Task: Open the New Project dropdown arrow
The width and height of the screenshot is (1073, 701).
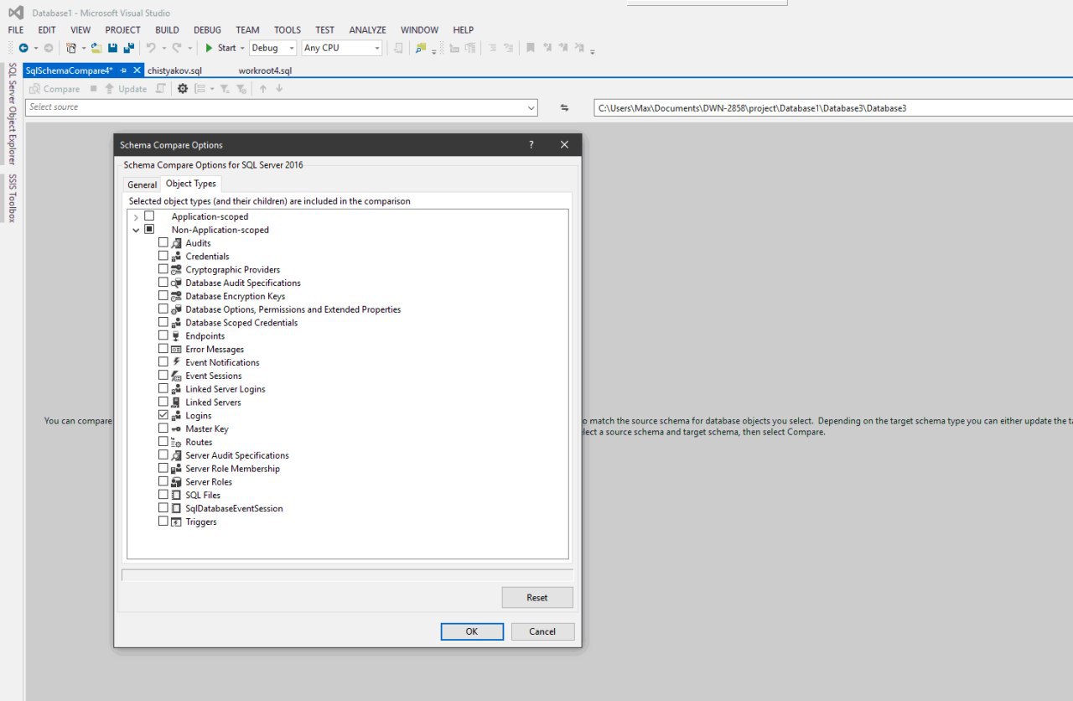Action: [x=84, y=48]
